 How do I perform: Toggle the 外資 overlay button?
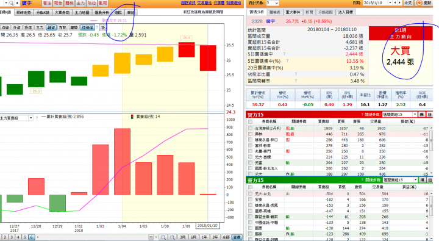click(x=16, y=27)
